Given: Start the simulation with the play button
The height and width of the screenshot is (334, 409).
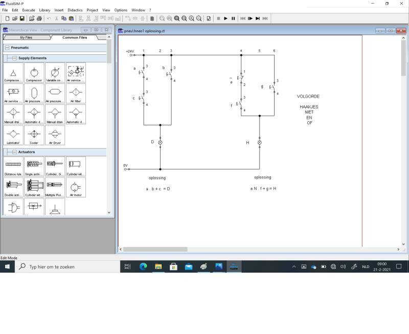Looking at the screenshot, I should click(225, 18).
